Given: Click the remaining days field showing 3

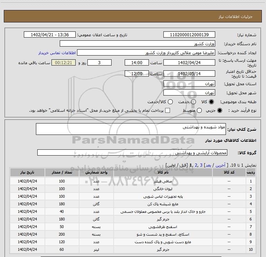Looking at the screenshot, I should 99,62.
